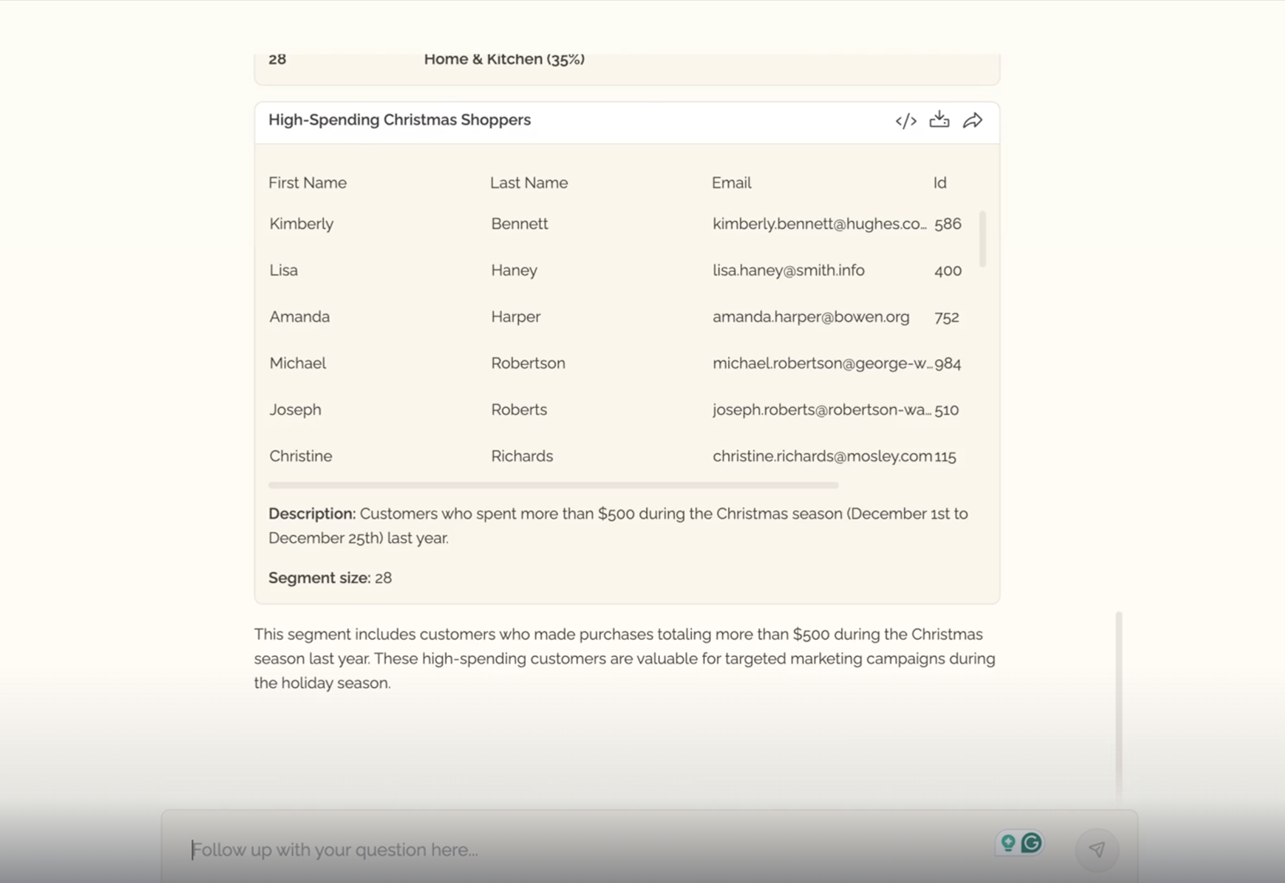Screen dimensions: 1285x883
Task: Download the High-Spending Christmas Shoppers table
Action: 939,120
